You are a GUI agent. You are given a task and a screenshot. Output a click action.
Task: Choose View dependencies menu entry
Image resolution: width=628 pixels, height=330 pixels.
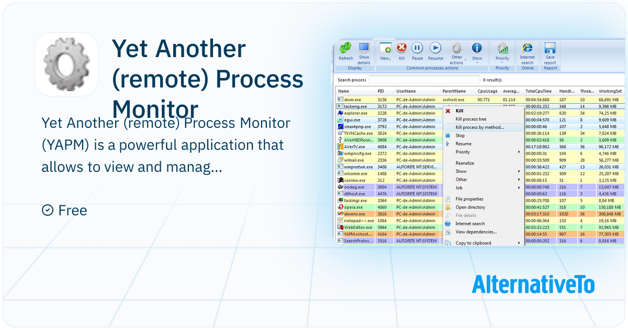pos(484,232)
